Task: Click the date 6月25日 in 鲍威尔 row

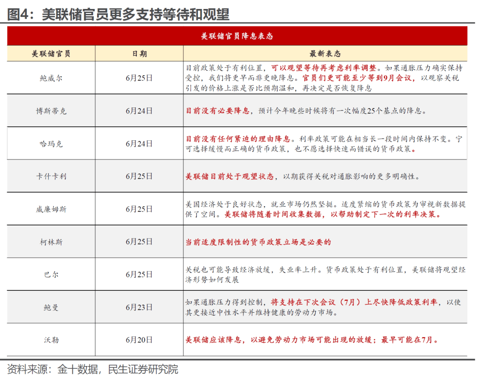Action: point(139,78)
